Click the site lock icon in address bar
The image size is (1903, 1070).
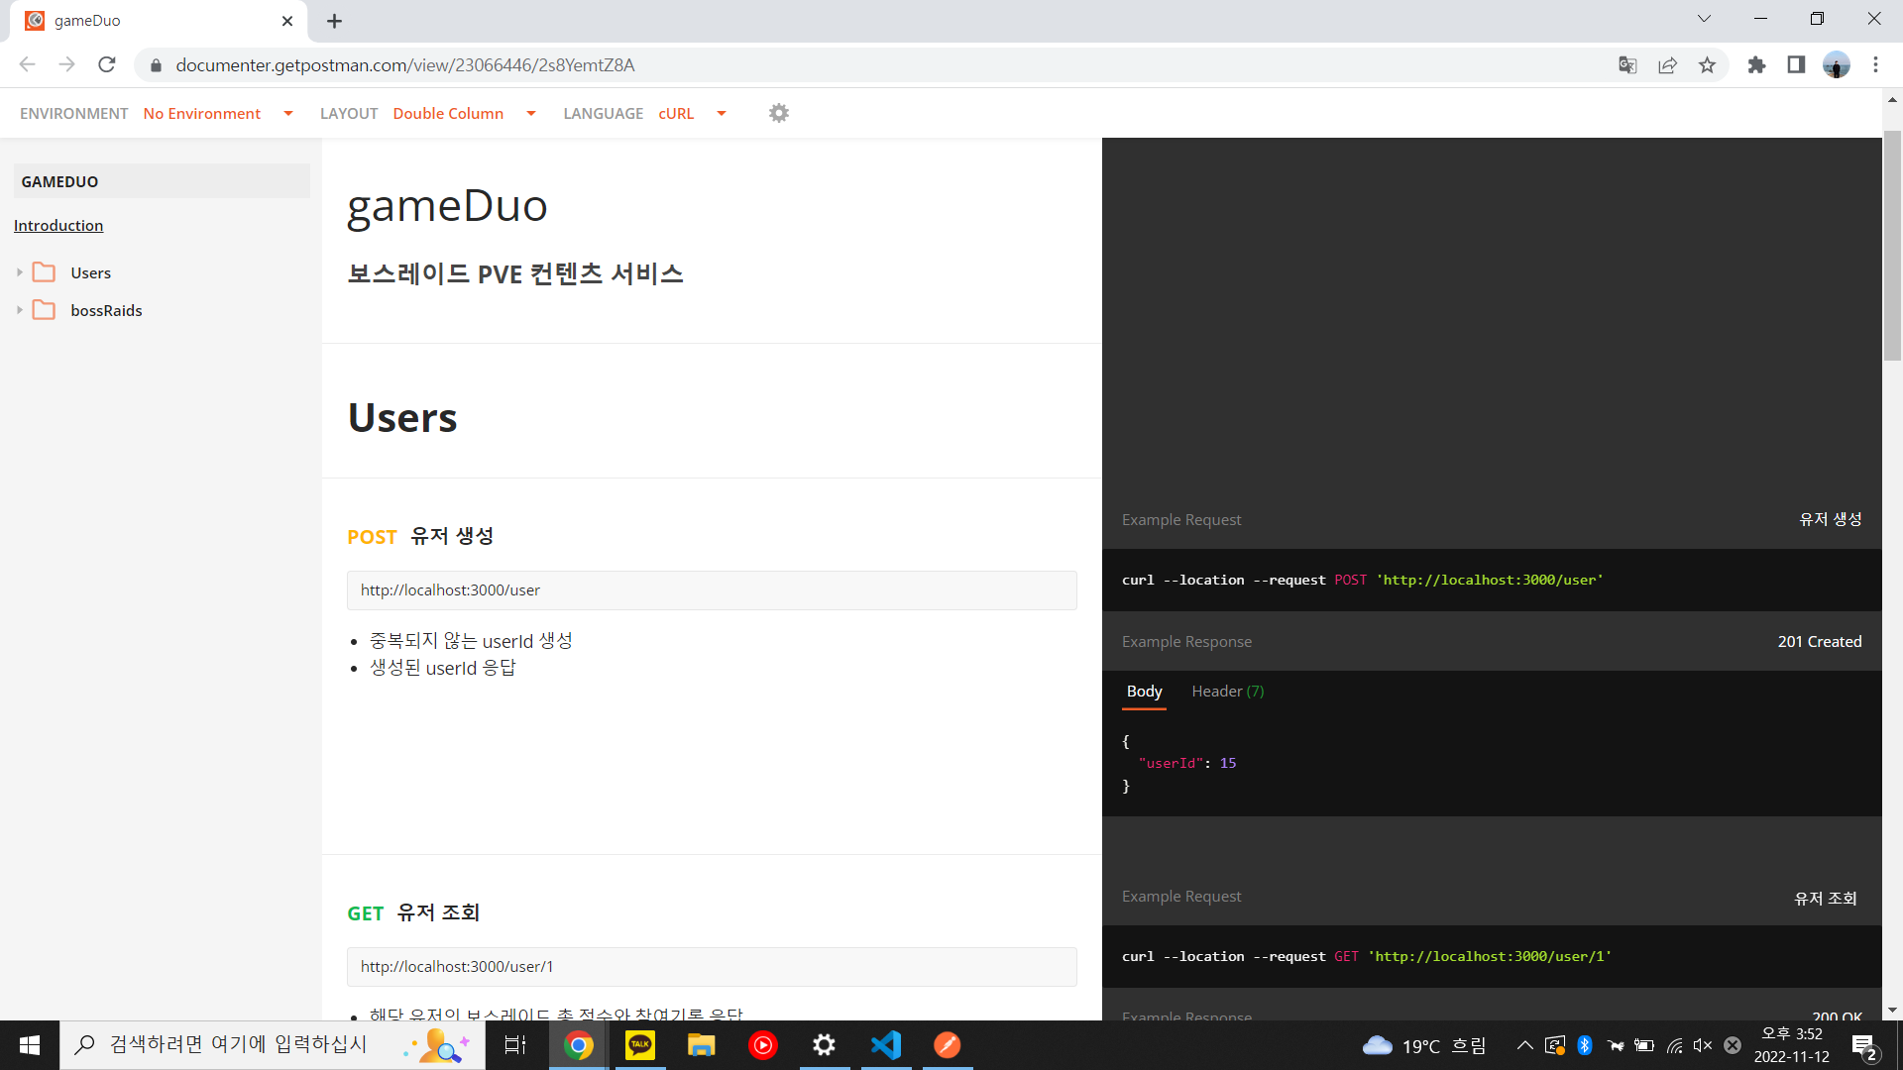[x=156, y=65]
